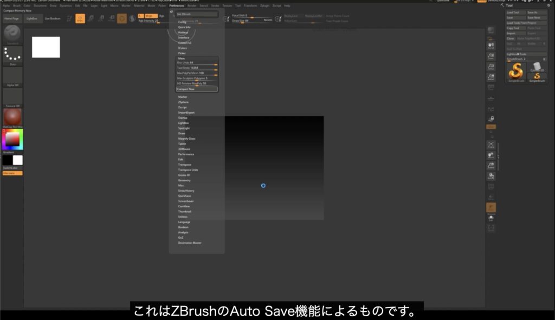Click the Actual size icon
Image resolution: width=555 pixels, height=320 pixels.
[491, 67]
